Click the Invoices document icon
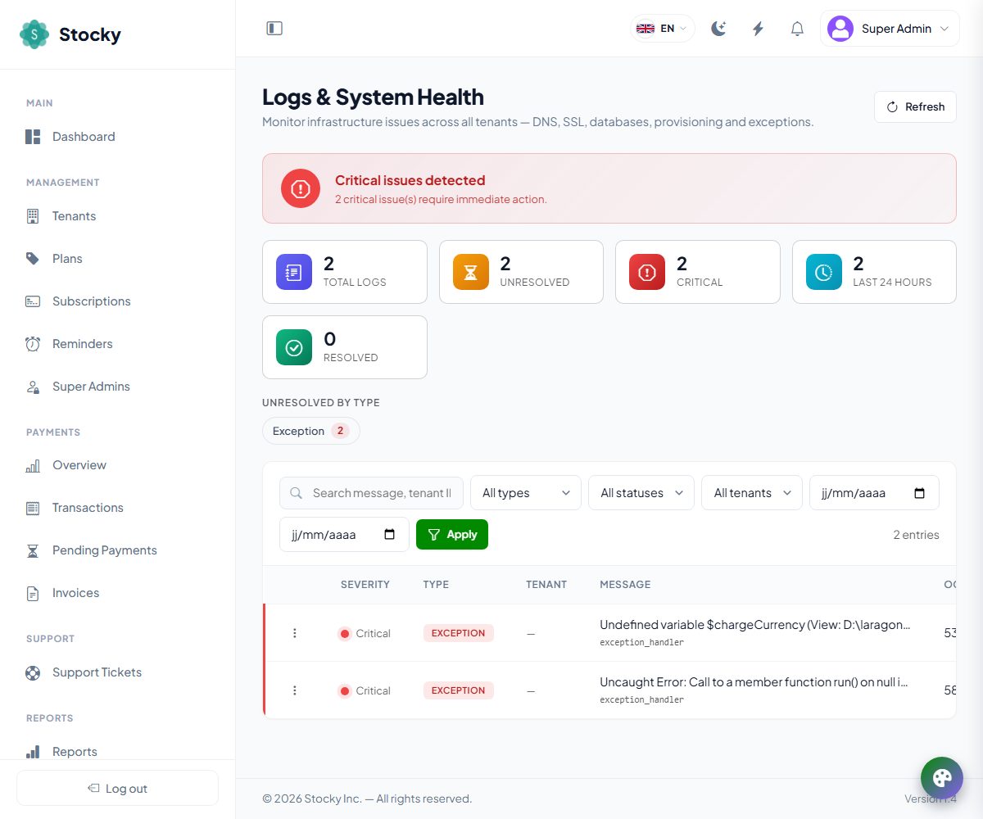 (x=33, y=593)
